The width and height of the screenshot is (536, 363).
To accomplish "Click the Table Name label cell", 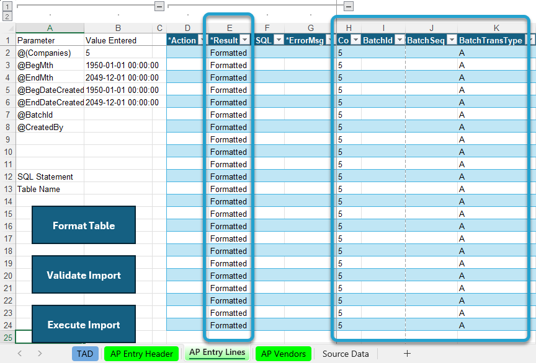I will [x=50, y=189].
